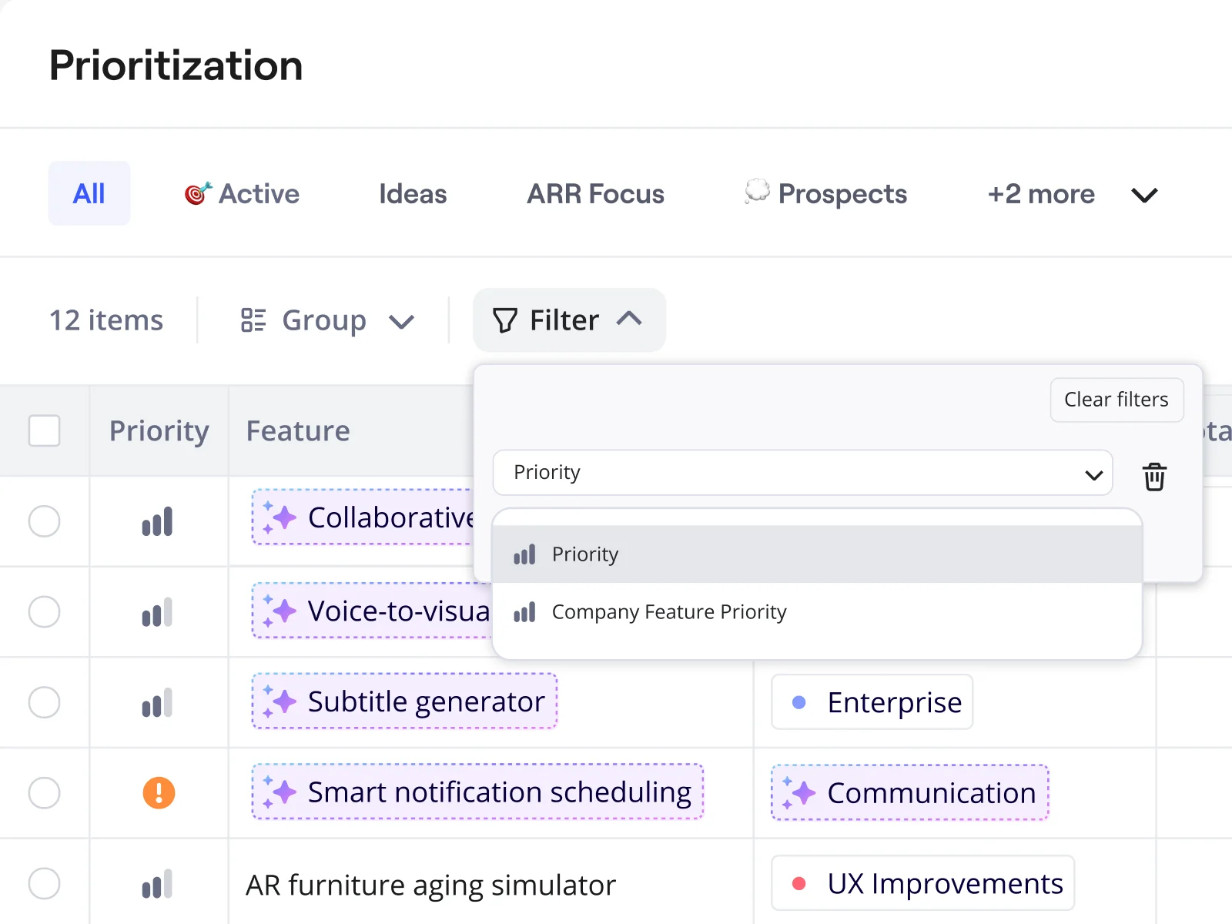The width and height of the screenshot is (1232, 924).
Task: Switch to the Active tab
Action: click(243, 194)
